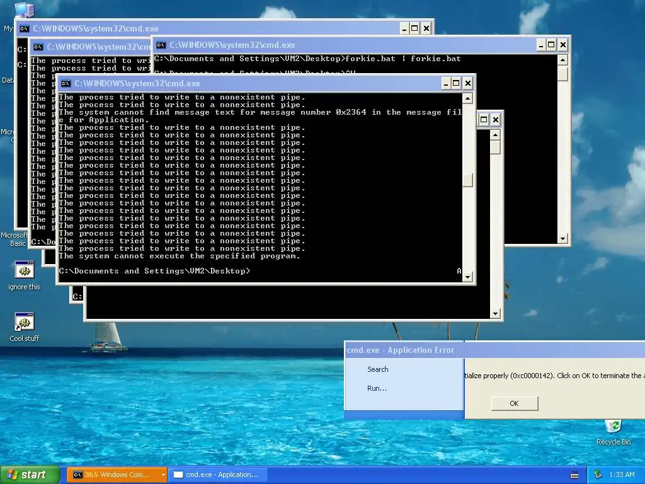645x484 pixels.
Task: Click scroll up arrow of the partly hidden cmd window
Action: click(x=495, y=135)
